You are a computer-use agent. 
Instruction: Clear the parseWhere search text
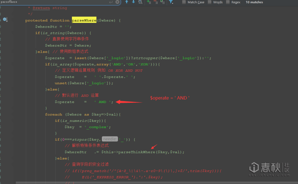[x=118, y=2]
